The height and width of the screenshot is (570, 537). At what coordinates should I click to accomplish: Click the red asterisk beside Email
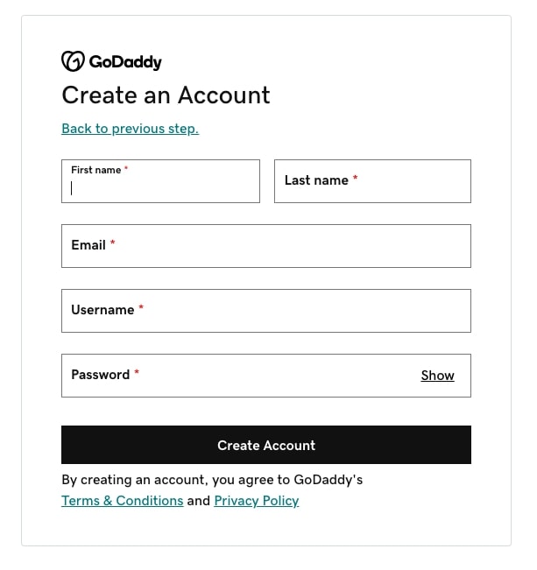click(113, 243)
